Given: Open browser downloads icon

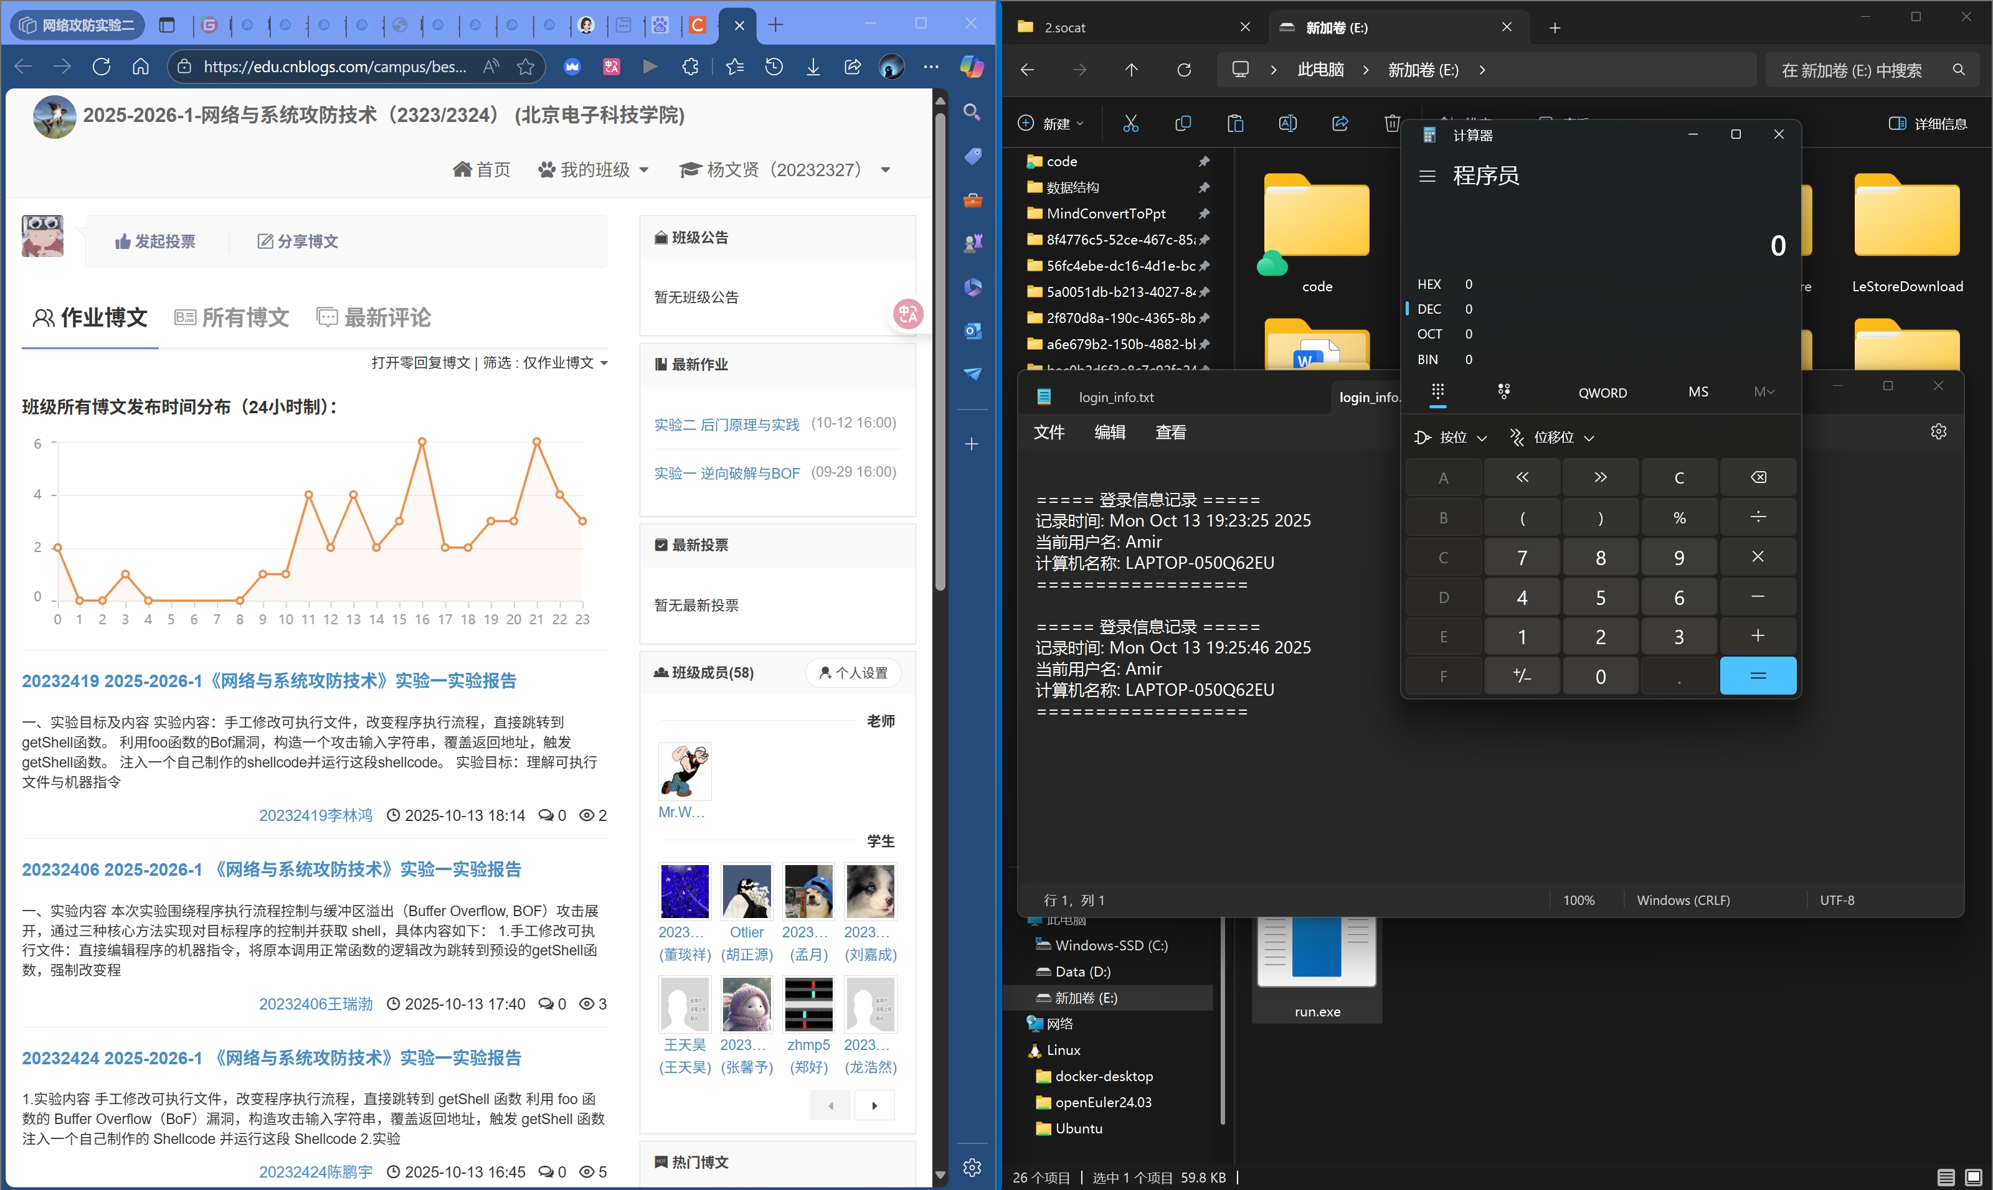Looking at the screenshot, I should tap(813, 67).
